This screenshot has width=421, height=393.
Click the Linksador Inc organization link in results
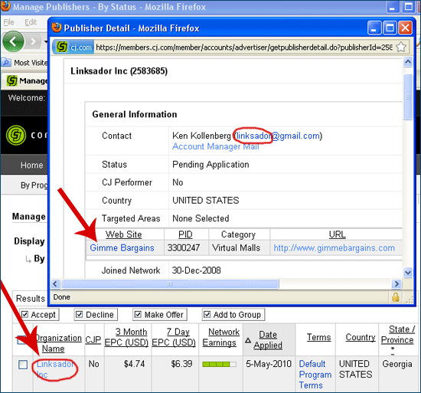(55, 369)
